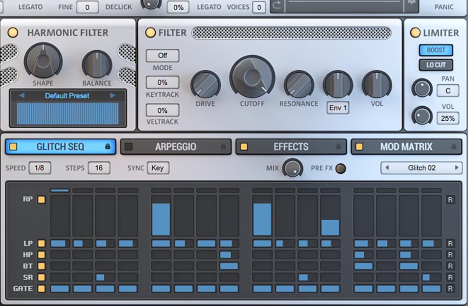Switch to GLITCH SEQ tab
The height and width of the screenshot is (306, 468).
click(60, 146)
